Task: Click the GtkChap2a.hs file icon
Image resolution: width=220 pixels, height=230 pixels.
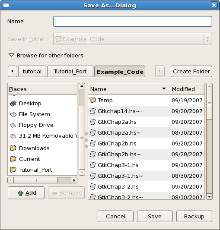Action: (x=92, y=122)
